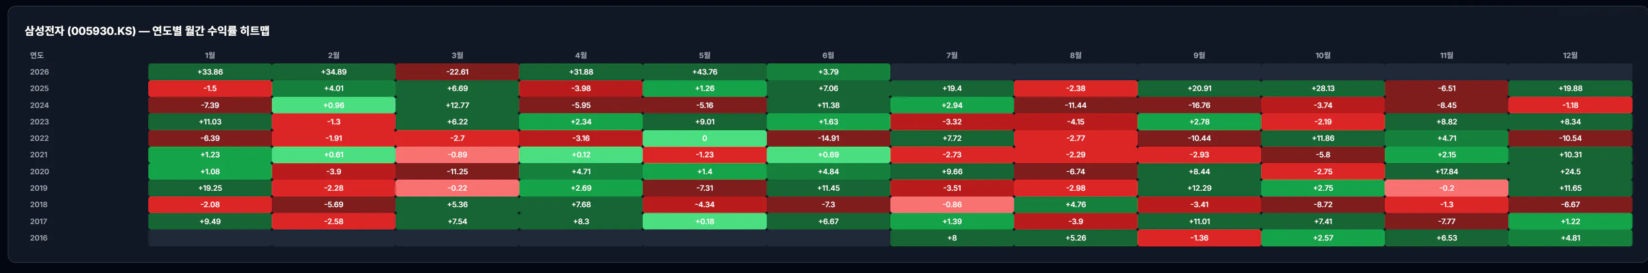This screenshot has height=273, width=1648.
Task: Click the 삼성전자 heatmap title
Action: (147, 30)
